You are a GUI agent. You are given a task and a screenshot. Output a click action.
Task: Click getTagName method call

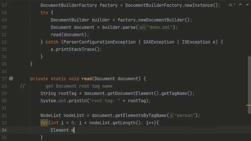[174, 93]
